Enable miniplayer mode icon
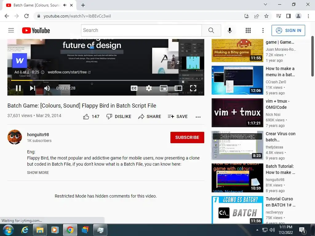This screenshot has height=236, width=315. point(164,88)
